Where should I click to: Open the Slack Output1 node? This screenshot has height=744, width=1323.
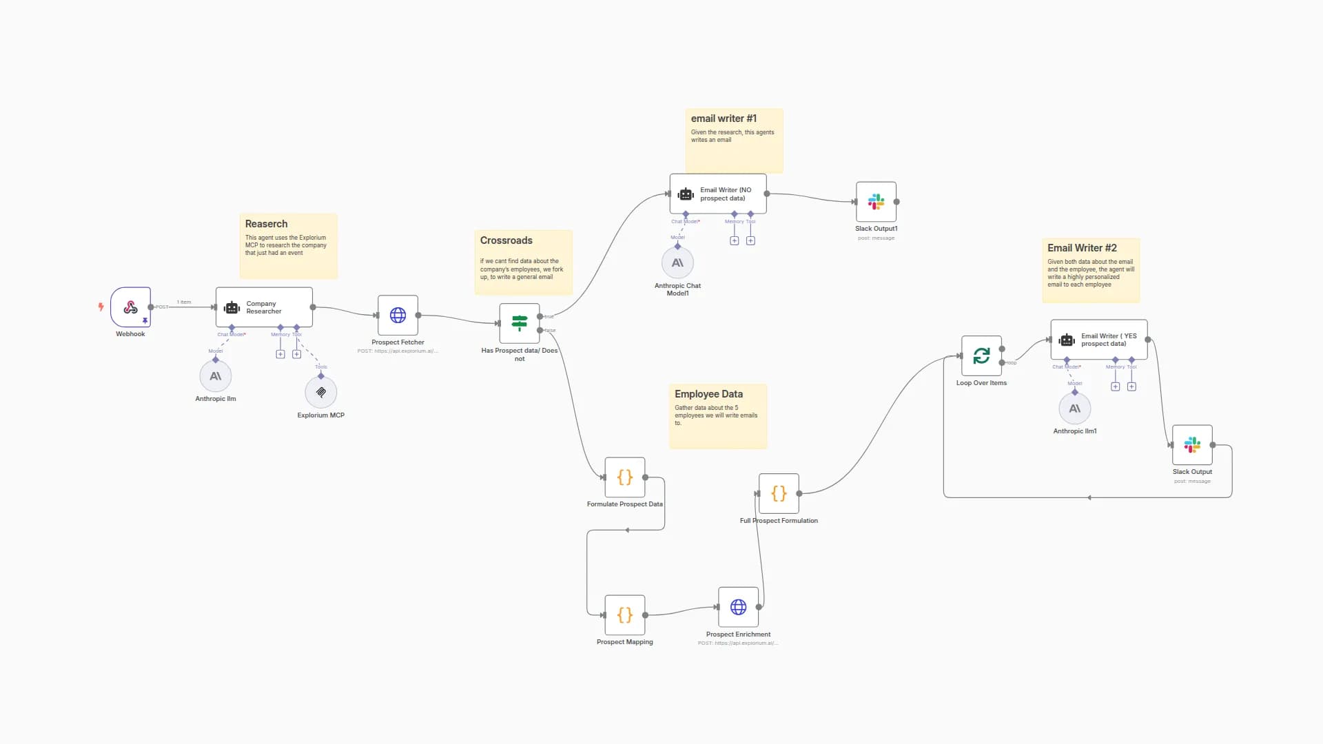pyautogui.click(x=876, y=202)
